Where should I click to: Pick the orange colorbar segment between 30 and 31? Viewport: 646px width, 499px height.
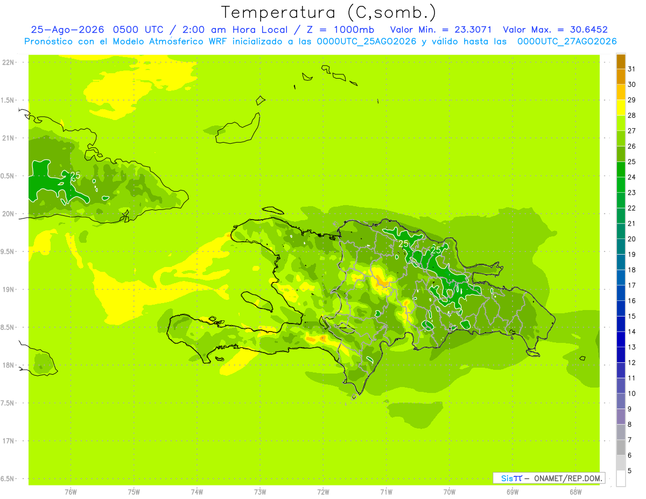pos(621,77)
